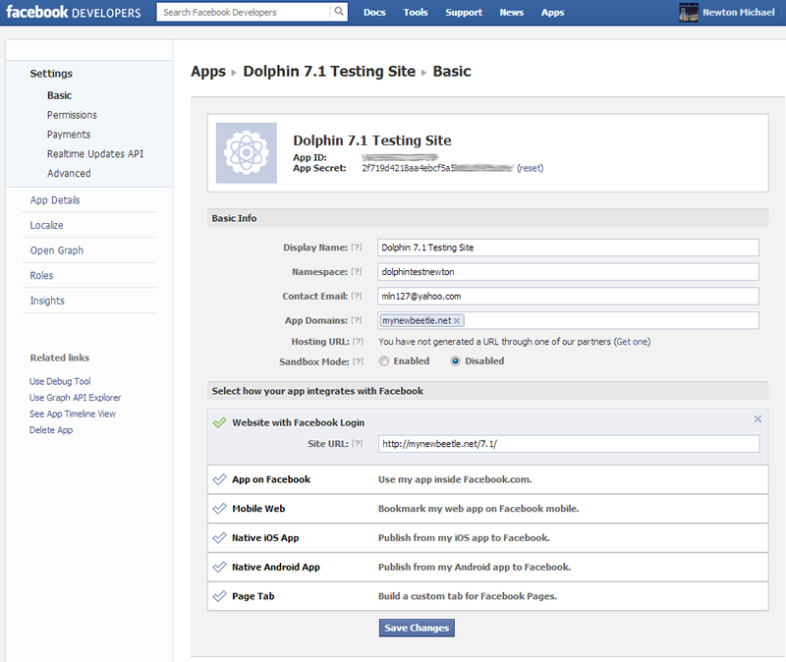Viewport: 786px width, 662px height.
Task: Click the App Secret reset link
Action: (530, 168)
